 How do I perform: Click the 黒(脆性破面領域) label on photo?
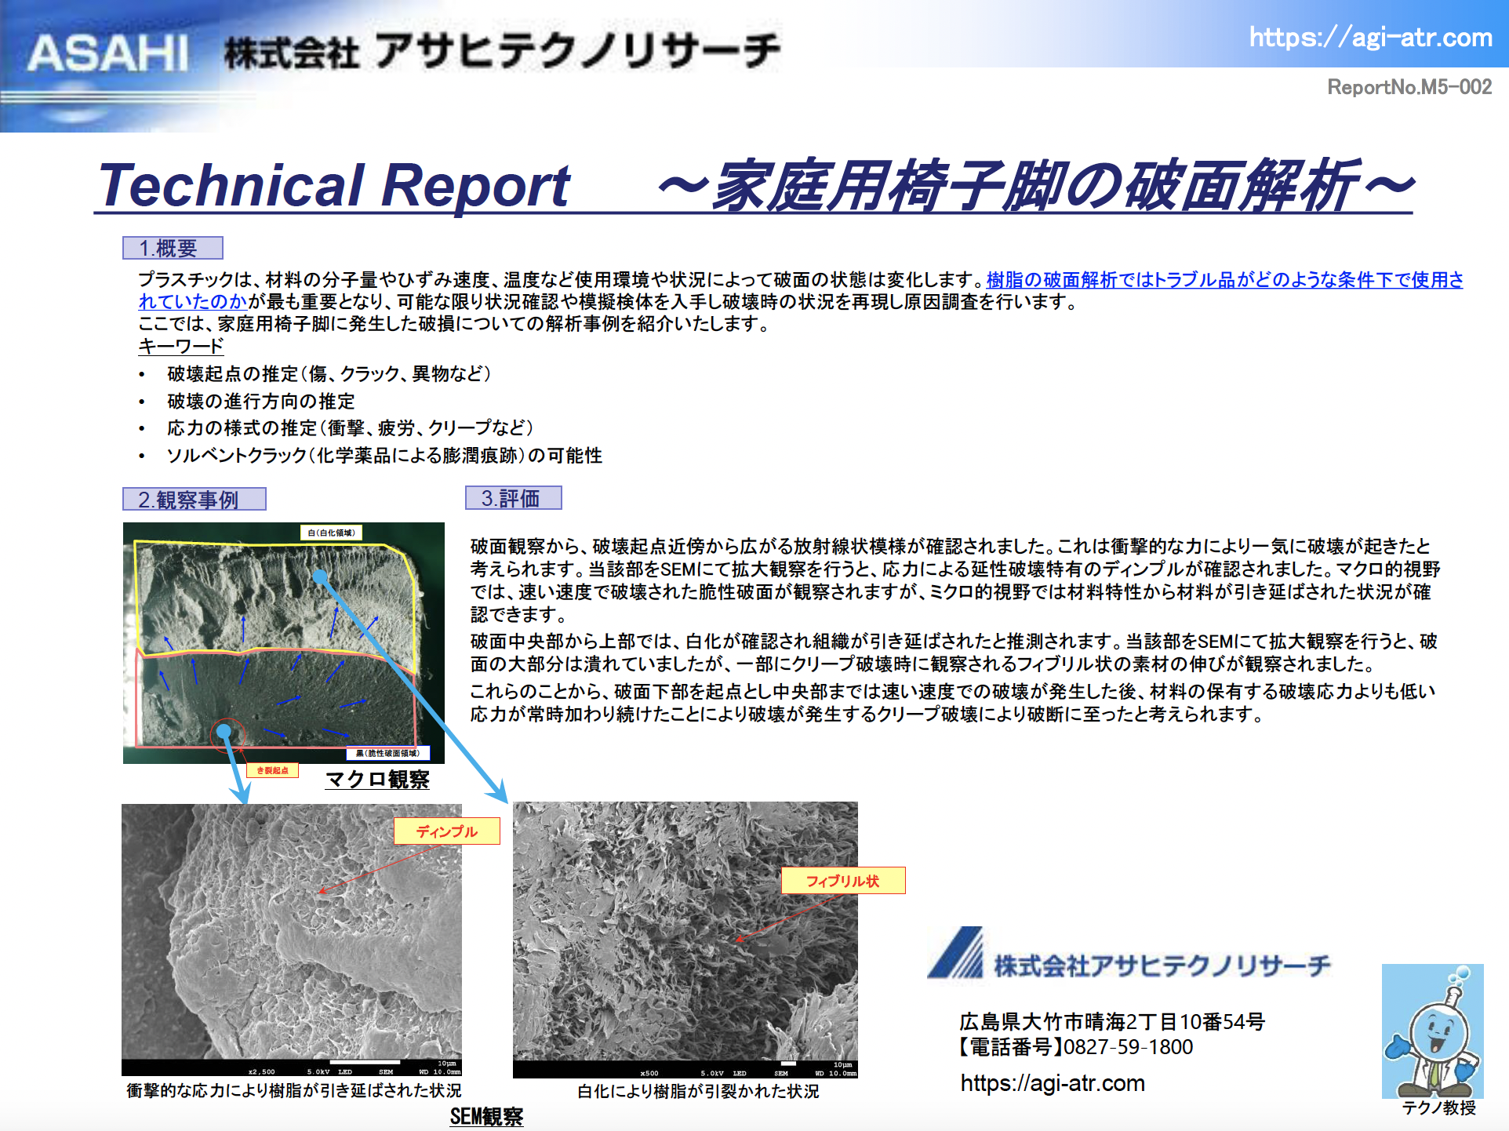[387, 753]
